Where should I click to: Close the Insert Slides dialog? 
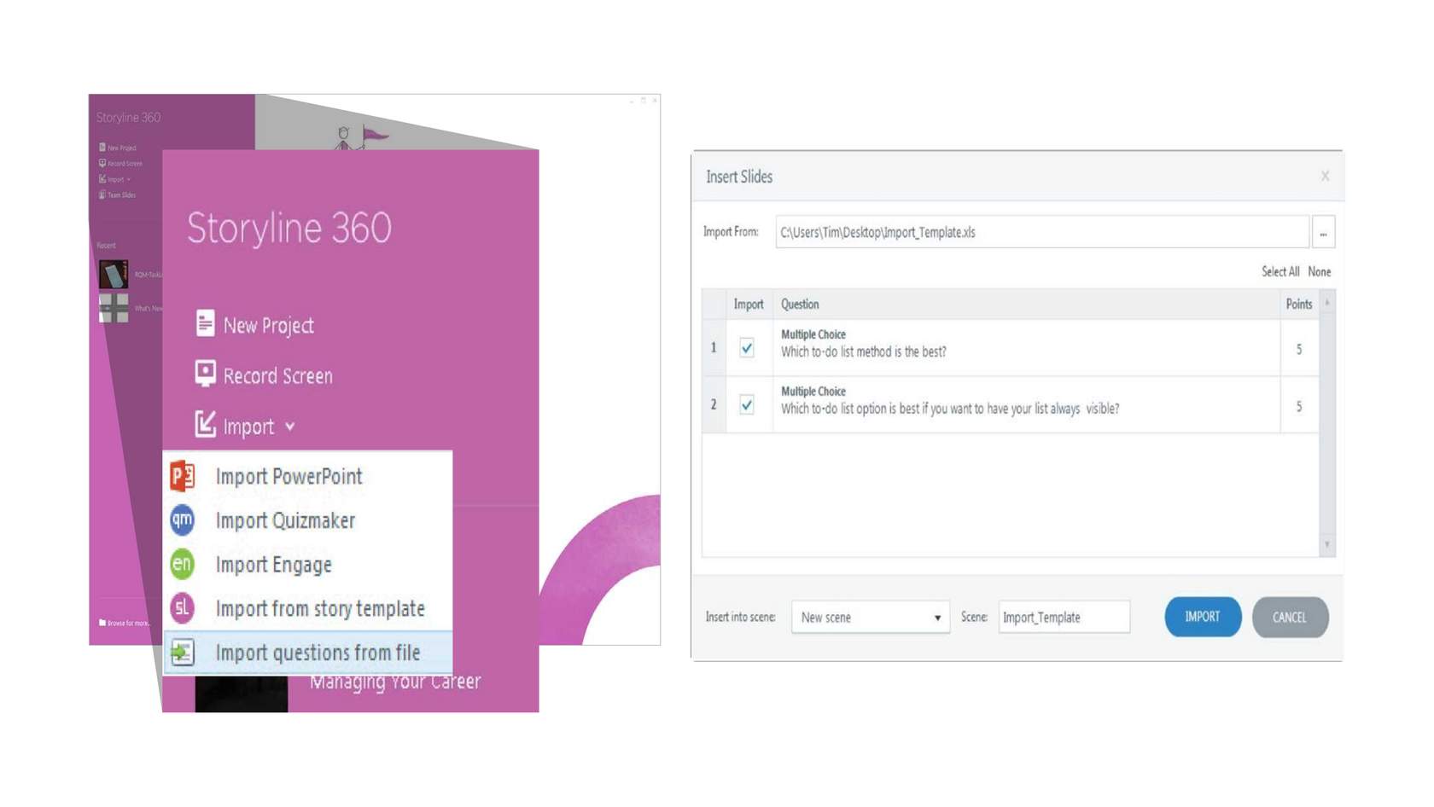(1325, 176)
